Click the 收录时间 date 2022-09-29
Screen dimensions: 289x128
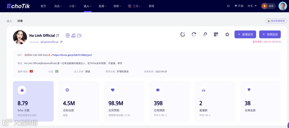coord(161,71)
